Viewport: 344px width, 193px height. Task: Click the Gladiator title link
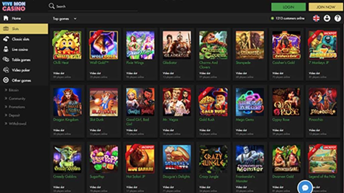[170, 63]
